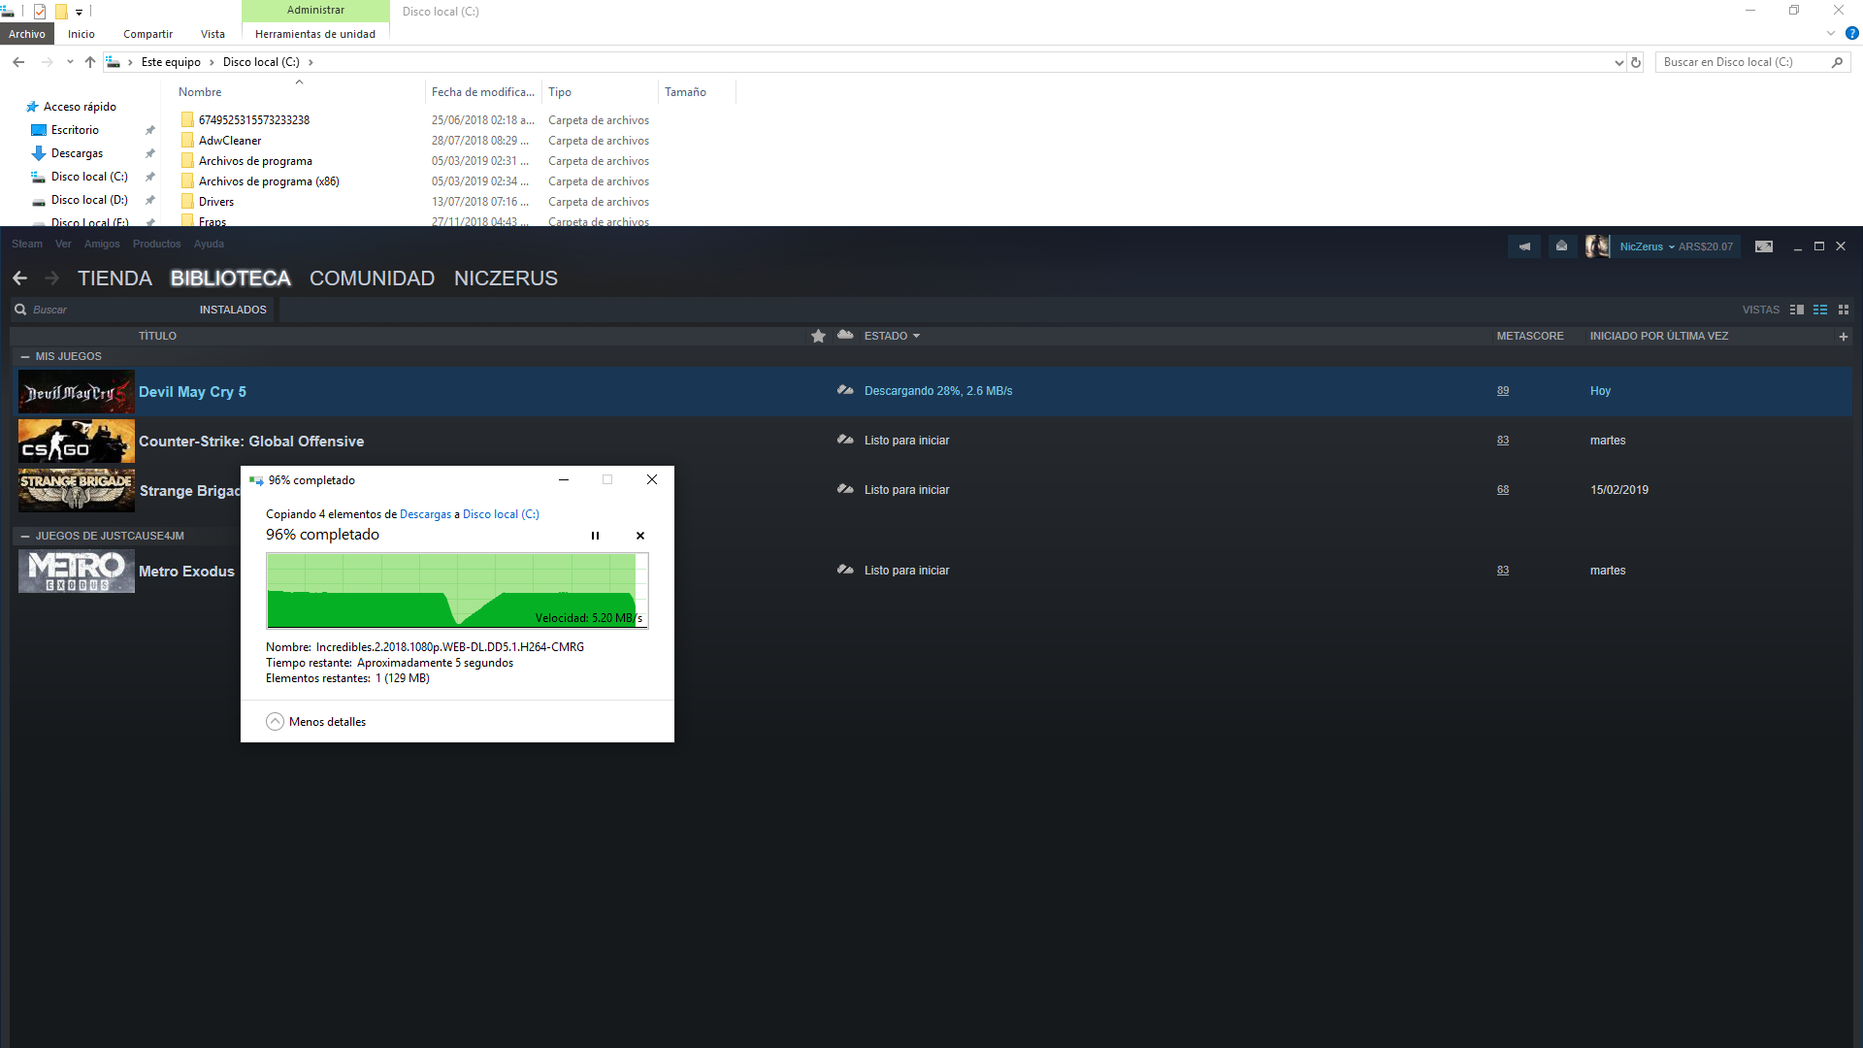Click New folder icon in Quick Access toolbar
This screenshot has width=1863, height=1048.
click(61, 12)
